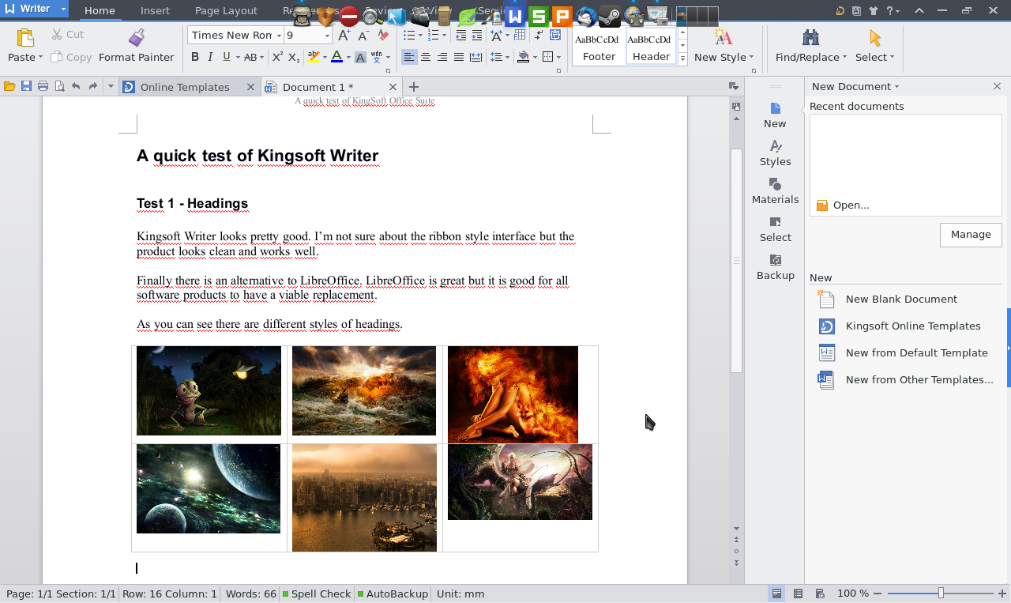Viewport: 1011px width, 603px height.
Task: Switch to the Page Layout ribbon tab
Action: [x=226, y=10]
